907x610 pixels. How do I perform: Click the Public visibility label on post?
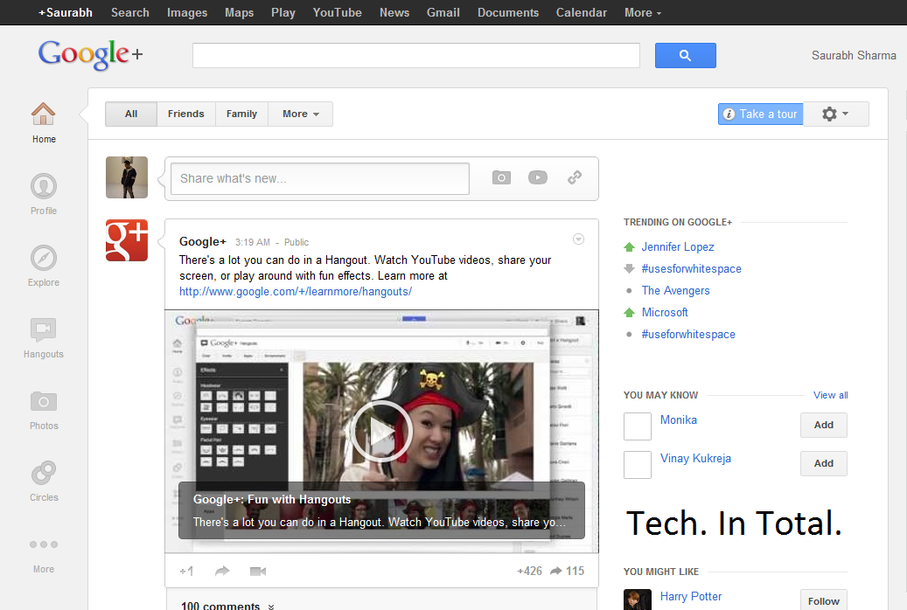pyautogui.click(x=297, y=242)
